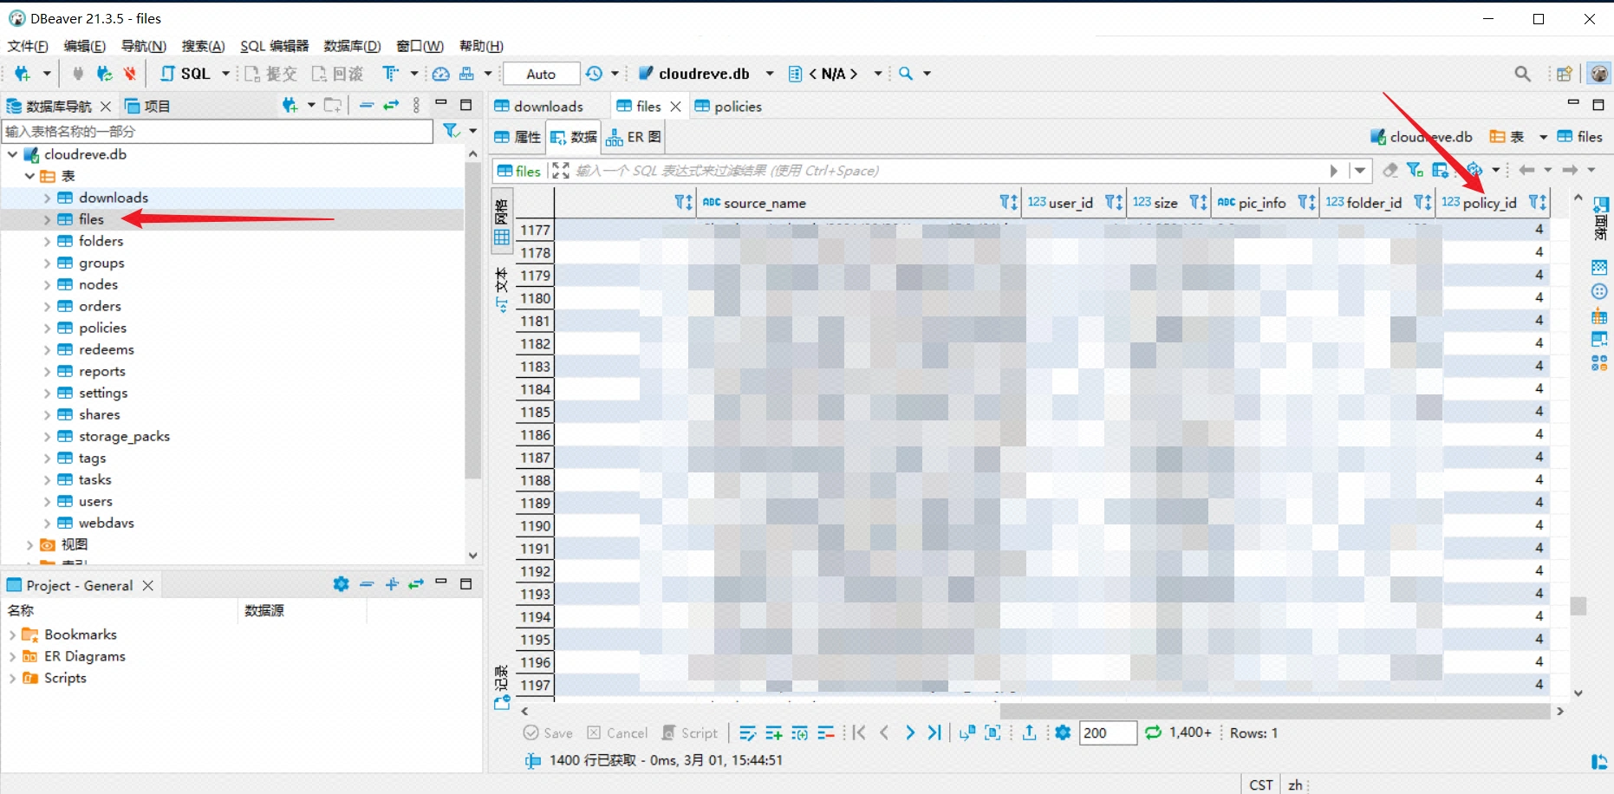Click the main toolbar search magnifier

906,74
